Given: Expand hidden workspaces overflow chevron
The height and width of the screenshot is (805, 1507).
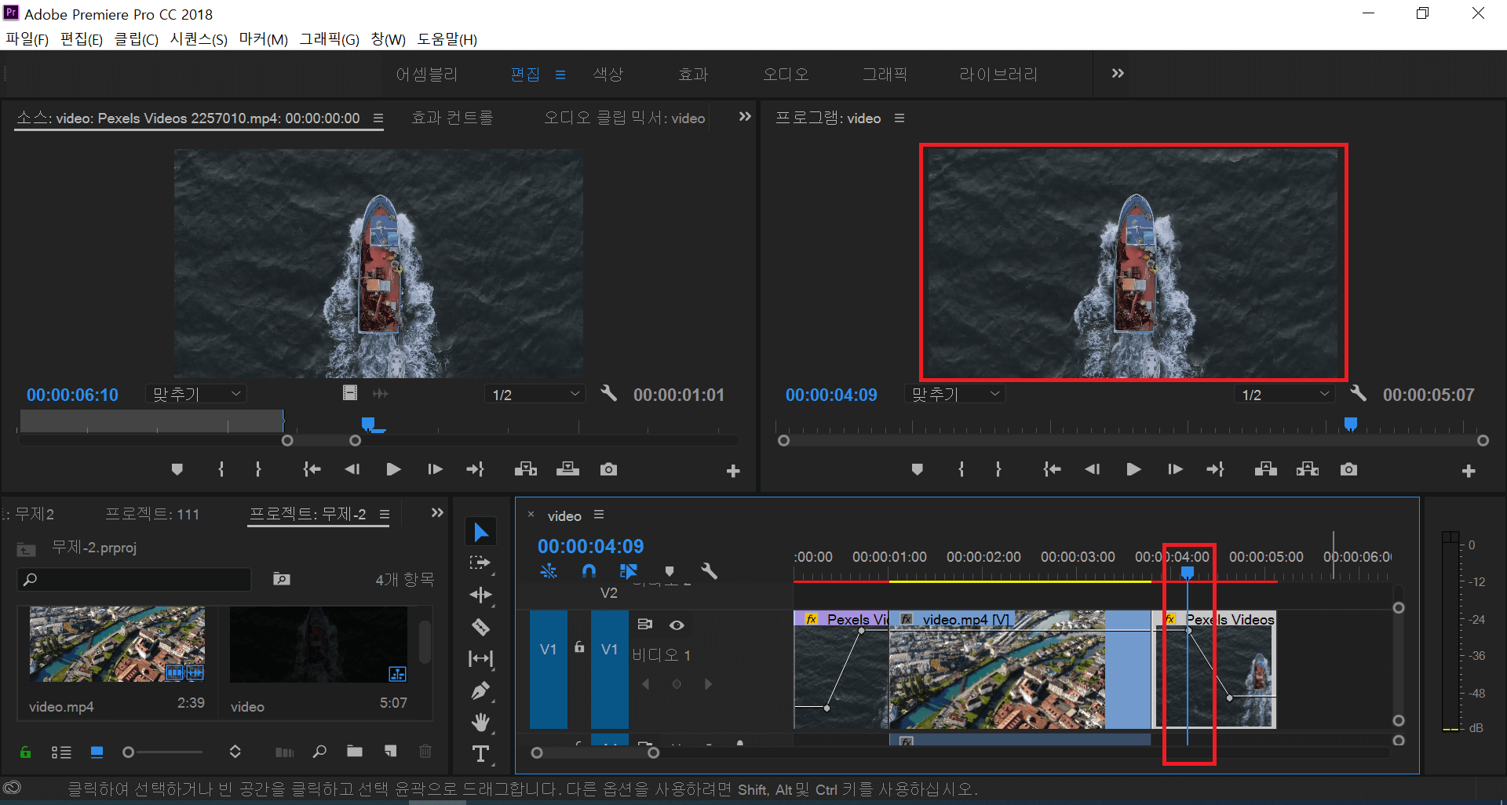Looking at the screenshot, I should (1118, 73).
